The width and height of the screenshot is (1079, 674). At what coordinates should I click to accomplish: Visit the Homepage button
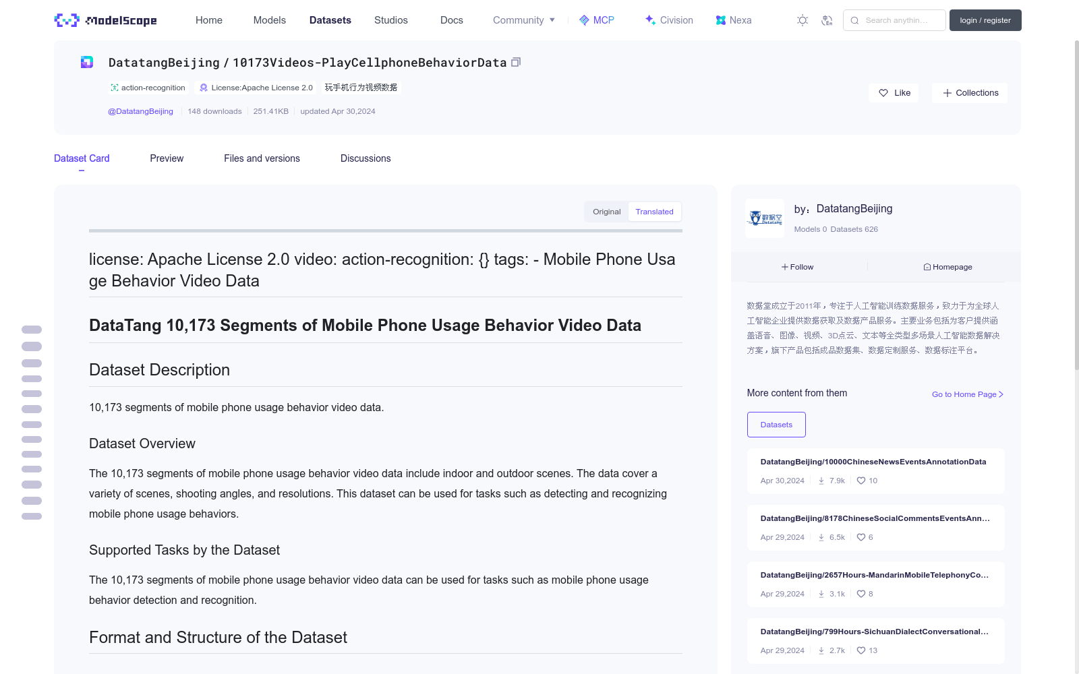click(947, 267)
